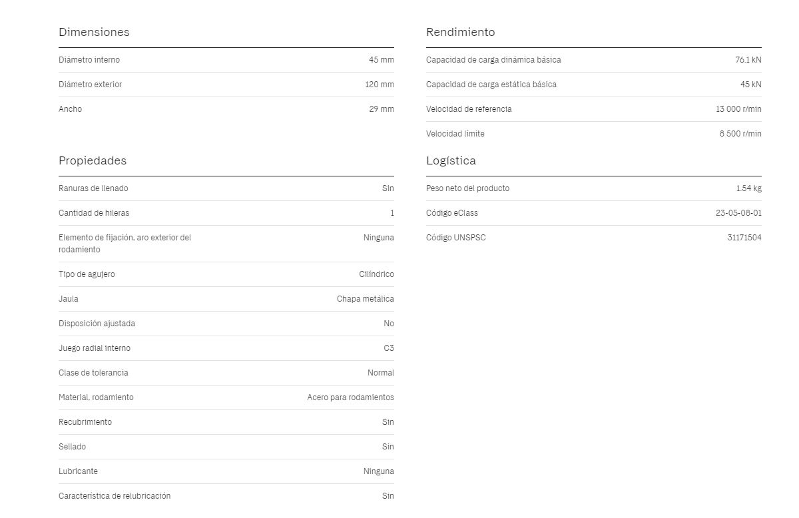Select the Jaula row label
This screenshot has height=518, width=799.
coord(69,299)
